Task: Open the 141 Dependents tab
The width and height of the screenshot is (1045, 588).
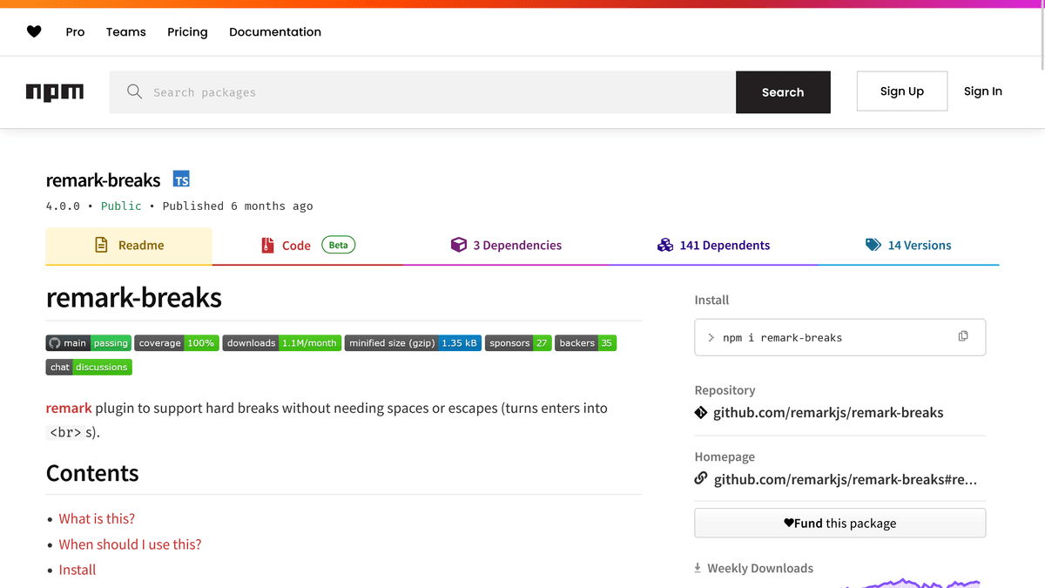Action: coord(713,246)
